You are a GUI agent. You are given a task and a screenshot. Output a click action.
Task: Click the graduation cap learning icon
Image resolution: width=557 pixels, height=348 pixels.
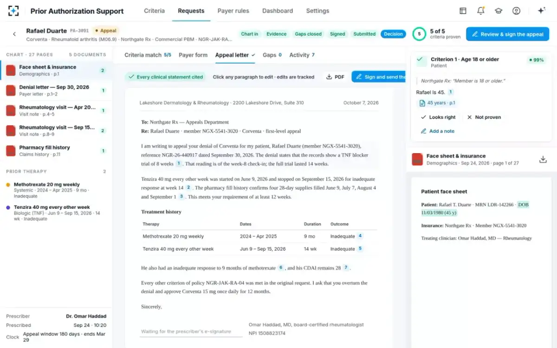[499, 11]
